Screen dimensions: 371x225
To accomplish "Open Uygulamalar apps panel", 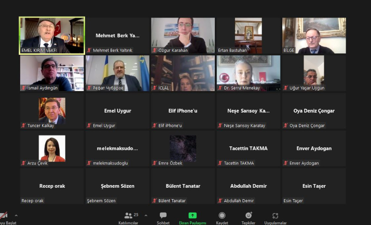I will click(x=275, y=217).
